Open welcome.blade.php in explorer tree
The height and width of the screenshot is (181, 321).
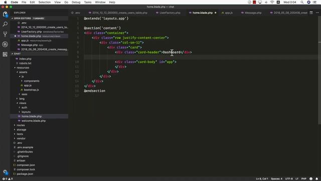[34, 121]
